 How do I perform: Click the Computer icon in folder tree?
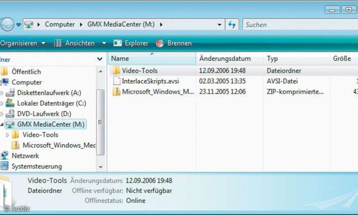[4, 82]
